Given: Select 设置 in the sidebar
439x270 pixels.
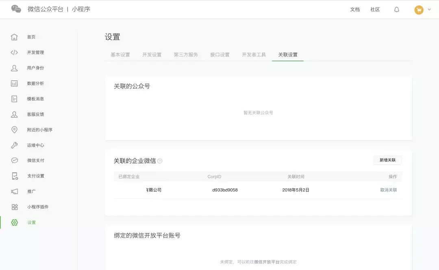Looking at the screenshot, I should 31,222.
